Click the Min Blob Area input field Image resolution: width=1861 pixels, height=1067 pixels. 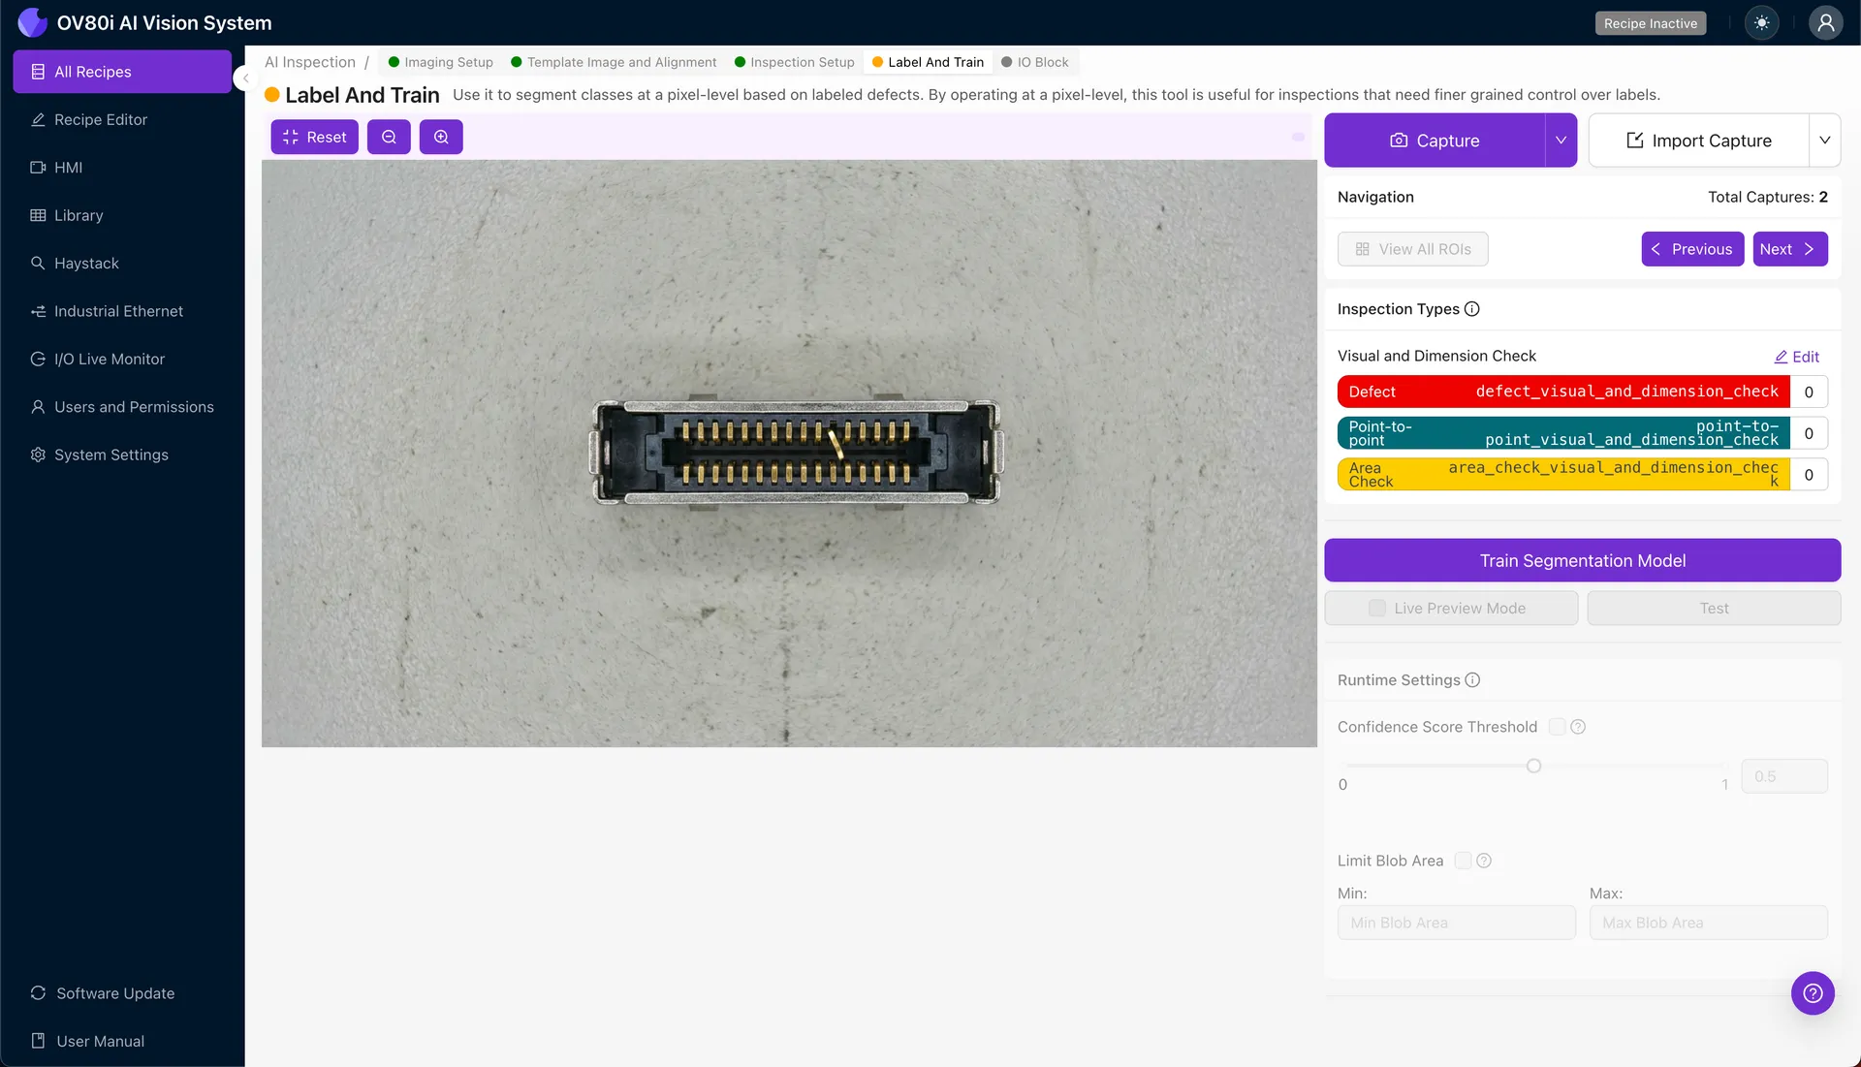click(1456, 923)
